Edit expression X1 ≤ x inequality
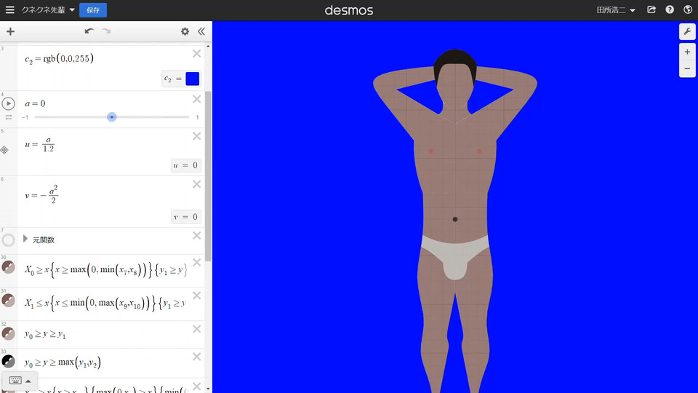Screen dimensions: 698x393 pos(105,303)
